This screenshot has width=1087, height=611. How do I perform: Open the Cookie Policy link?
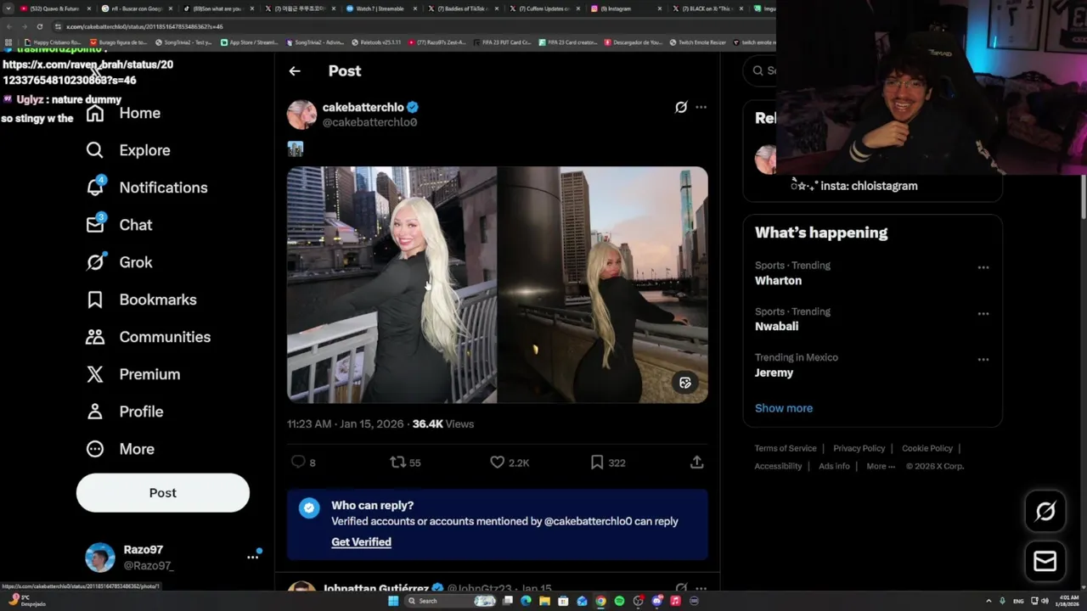[927, 448]
